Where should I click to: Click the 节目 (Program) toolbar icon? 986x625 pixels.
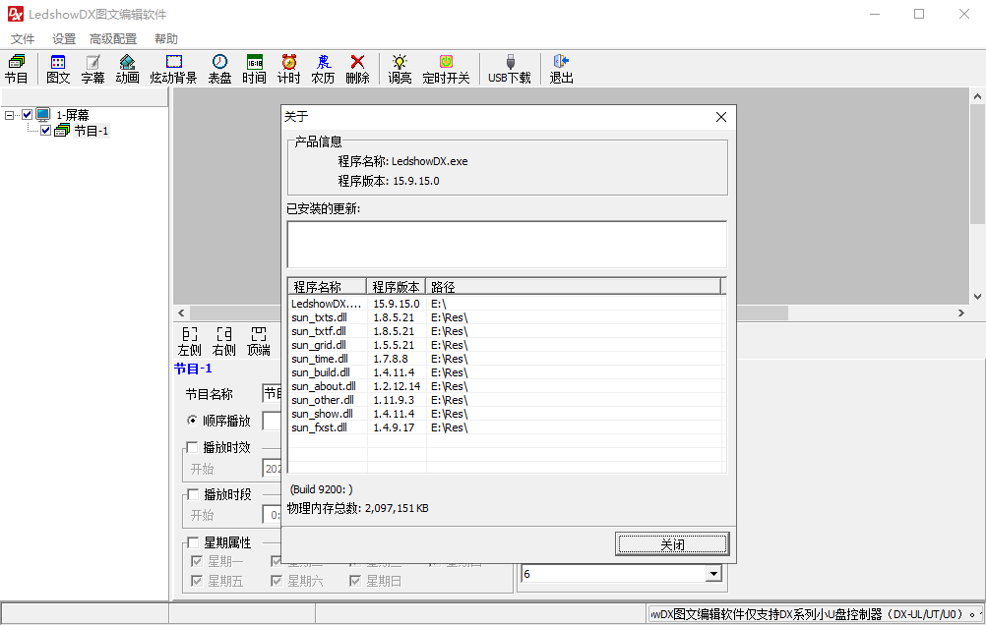click(16, 68)
